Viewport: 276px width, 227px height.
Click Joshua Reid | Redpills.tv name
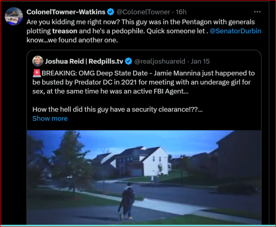click(x=84, y=61)
